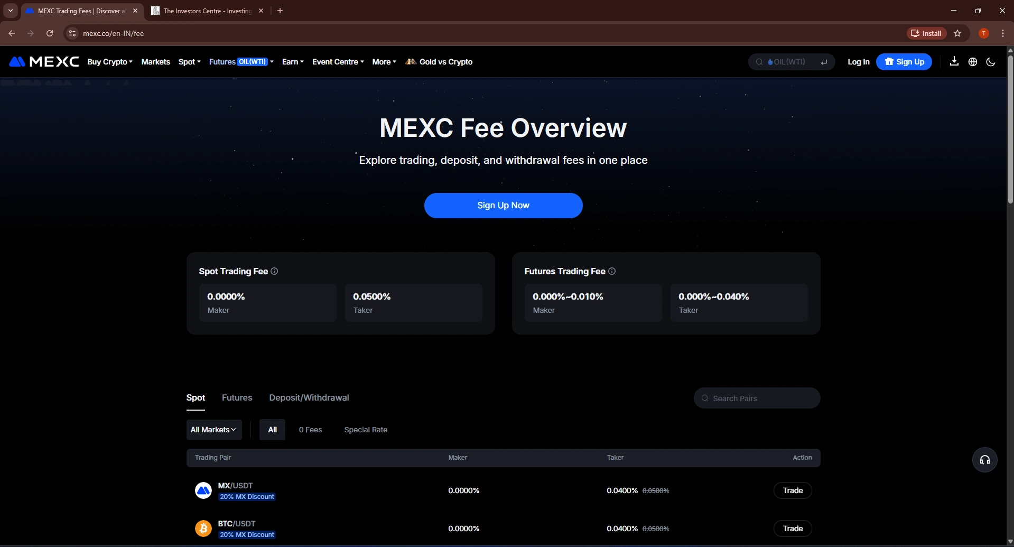Click the Taker column header
1014x547 pixels.
615,458
